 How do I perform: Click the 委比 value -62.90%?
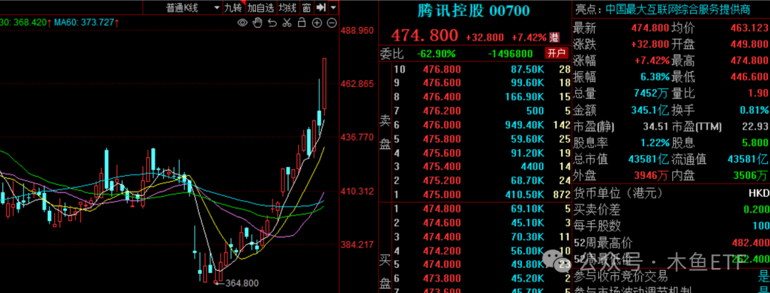click(436, 53)
